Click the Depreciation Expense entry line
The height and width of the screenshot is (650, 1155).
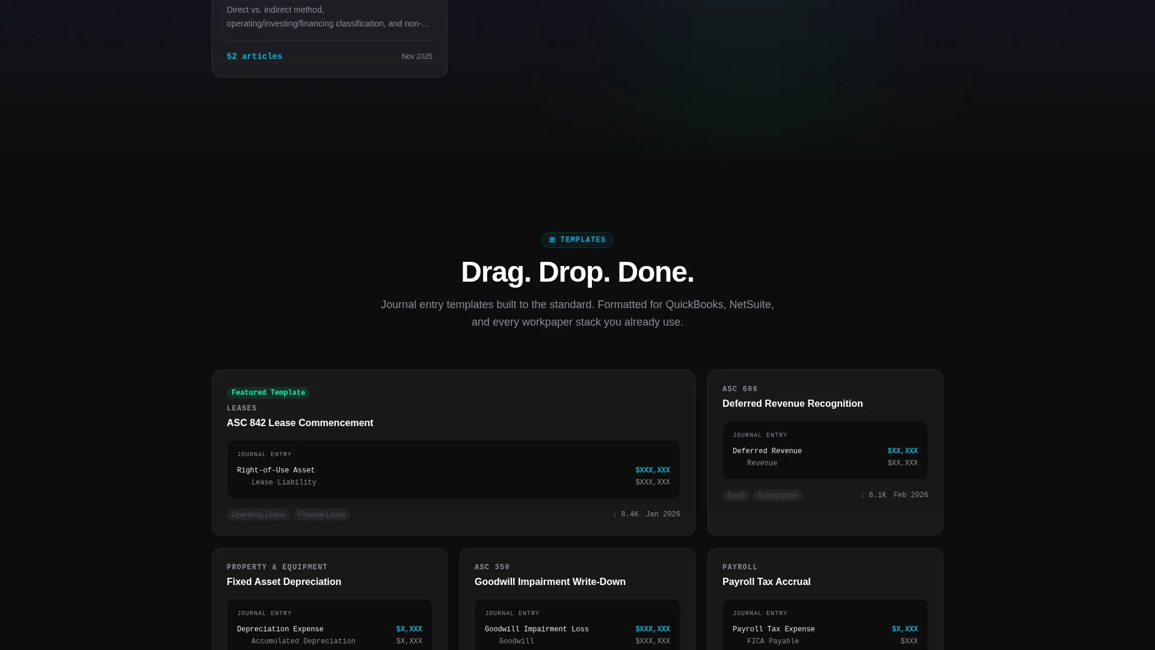(x=330, y=630)
